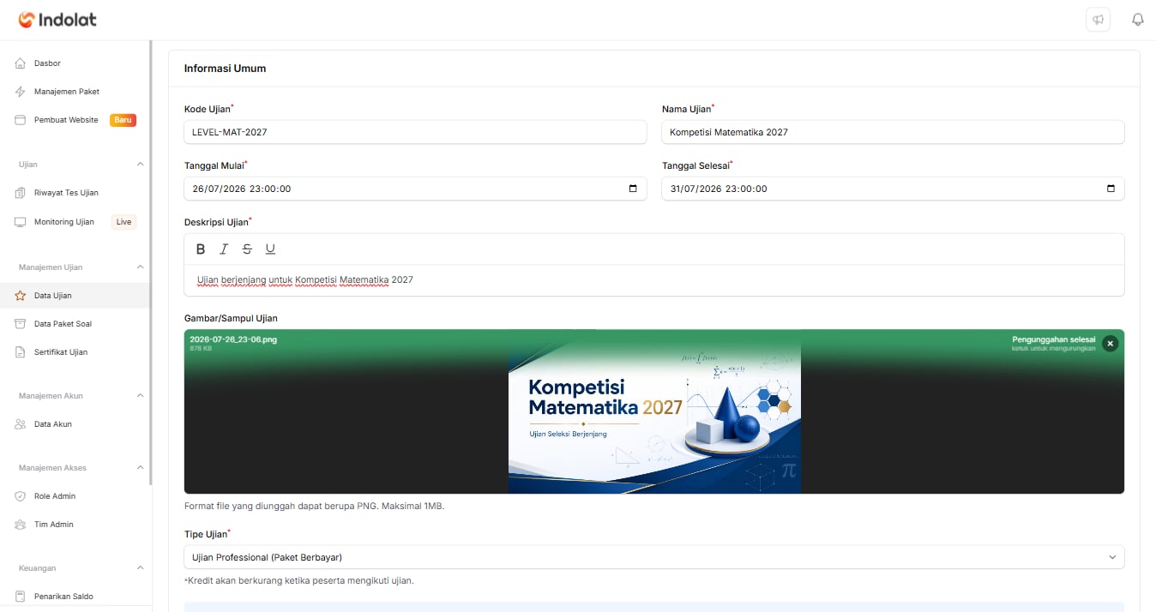This screenshot has height=612, width=1156.
Task: Click 'Pengunggahan selesai' upload status text
Action: click(x=1054, y=339)
